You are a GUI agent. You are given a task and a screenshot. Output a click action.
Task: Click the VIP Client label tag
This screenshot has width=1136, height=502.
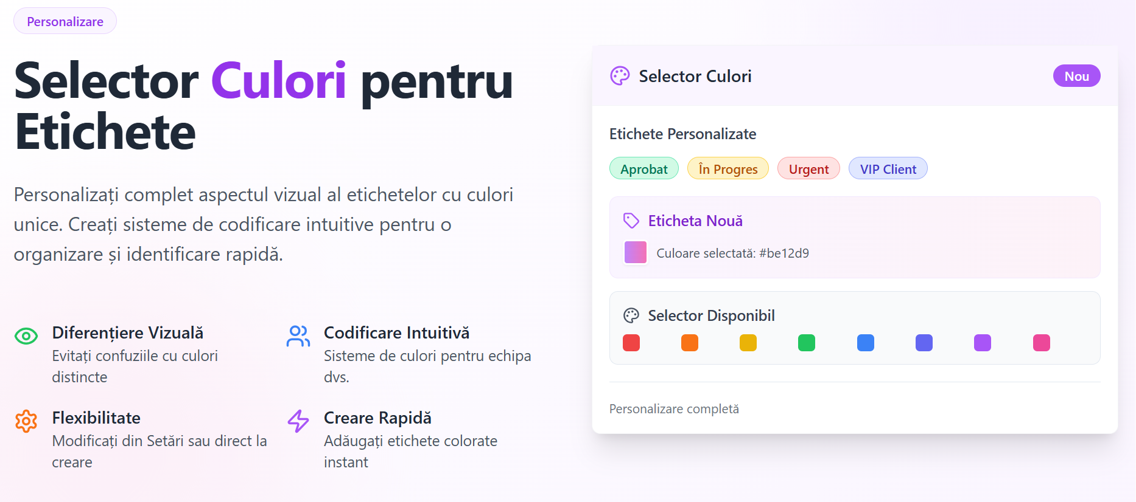tap(888, 168)
